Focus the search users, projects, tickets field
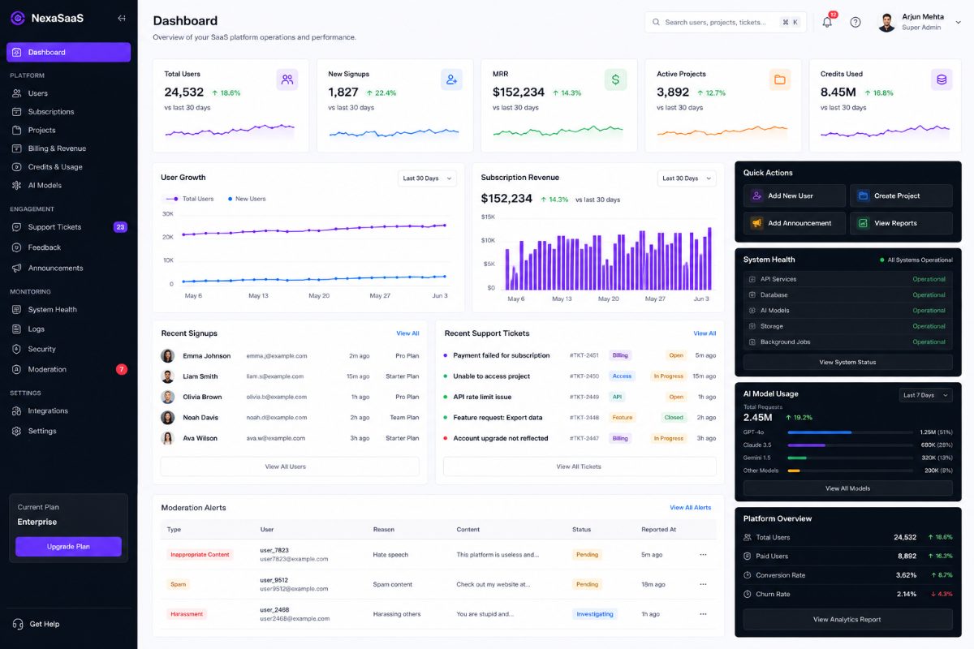The height and width of the screenshot is (649, 974). click(726, 22)
